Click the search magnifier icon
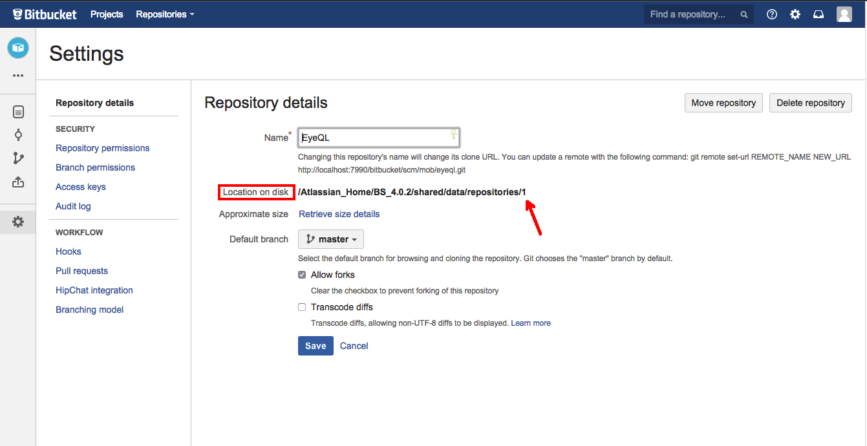The height and width of the screenshot is (446, 867). (x=744, y=14)
